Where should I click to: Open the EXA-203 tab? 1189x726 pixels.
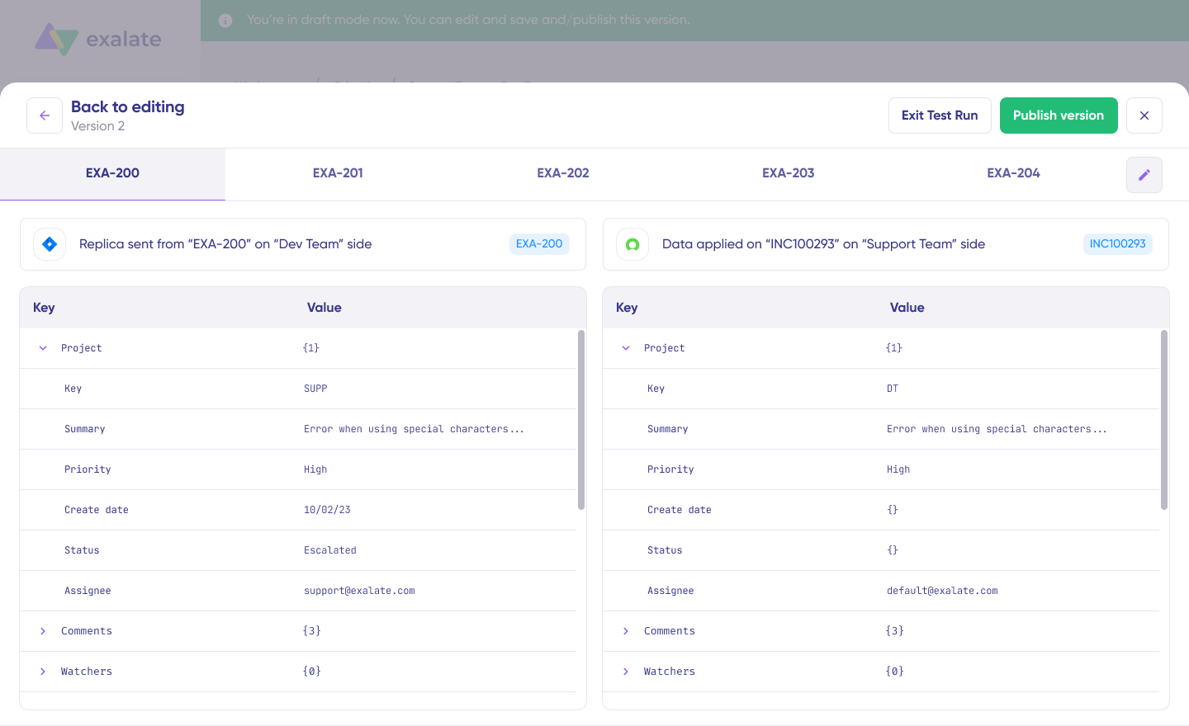pyautogui.click(x=788, y=173)
